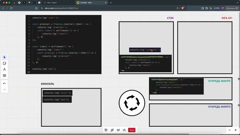Open the browser wallet icon
This screenshot has width=240, height=135.
click(207, 8)
